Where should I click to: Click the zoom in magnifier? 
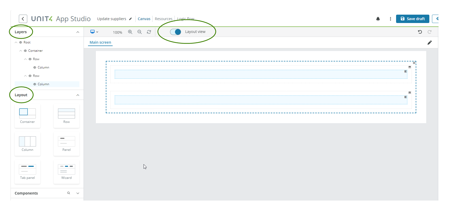coord(130,32)
